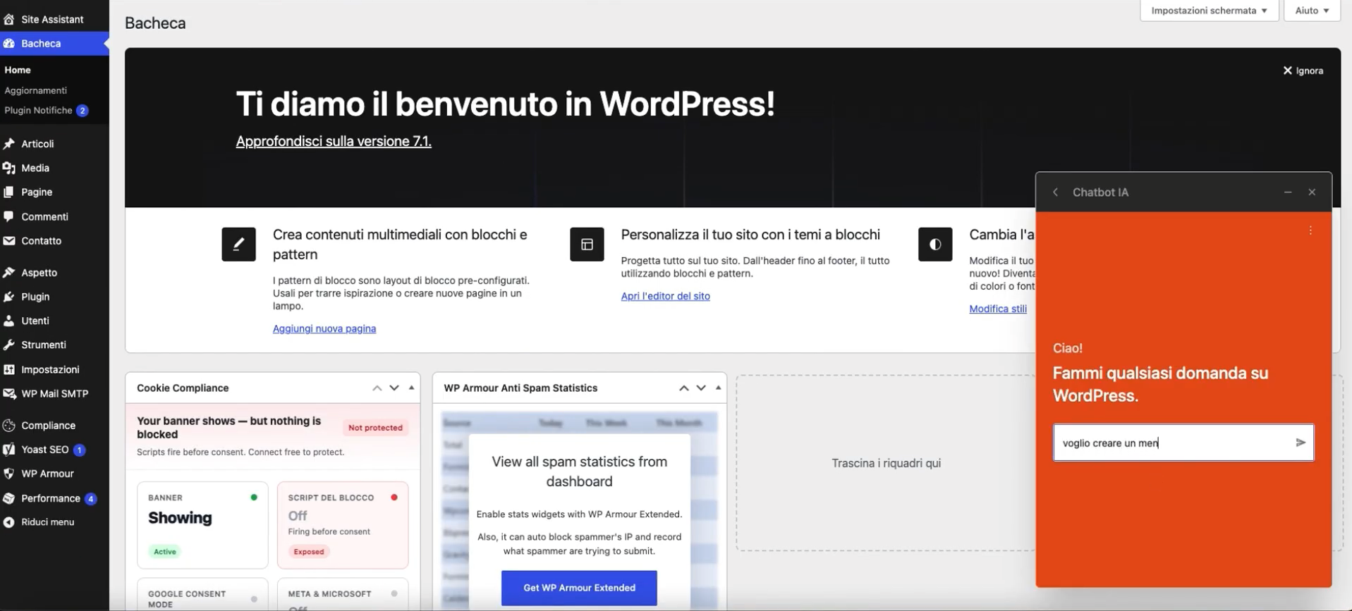Move Cookie Compliance widget up
1352x611 pixels.
[377, 388]
